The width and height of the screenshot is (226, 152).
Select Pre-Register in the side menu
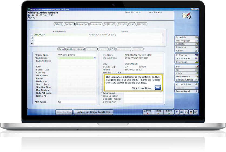click(187, 41)
